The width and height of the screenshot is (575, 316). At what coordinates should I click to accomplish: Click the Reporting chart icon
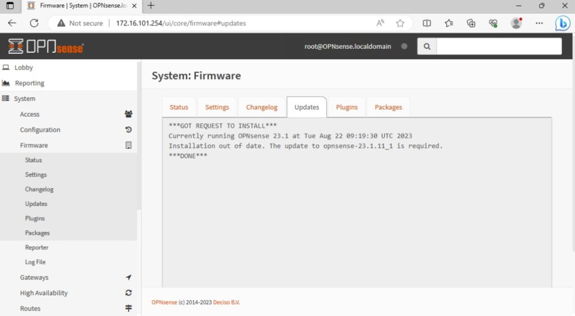tap(6, 83)
